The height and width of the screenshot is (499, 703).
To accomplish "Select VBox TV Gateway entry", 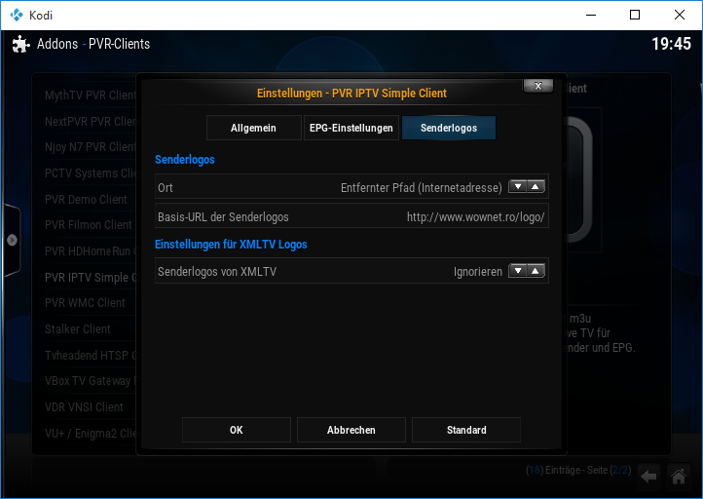I will [x=91, y=381].
